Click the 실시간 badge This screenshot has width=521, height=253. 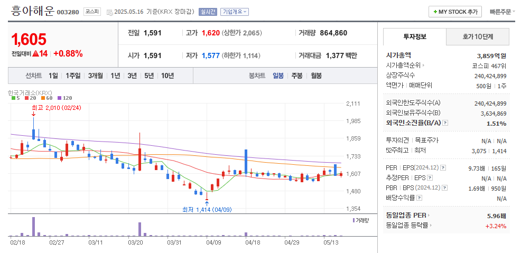coord(208,12)
